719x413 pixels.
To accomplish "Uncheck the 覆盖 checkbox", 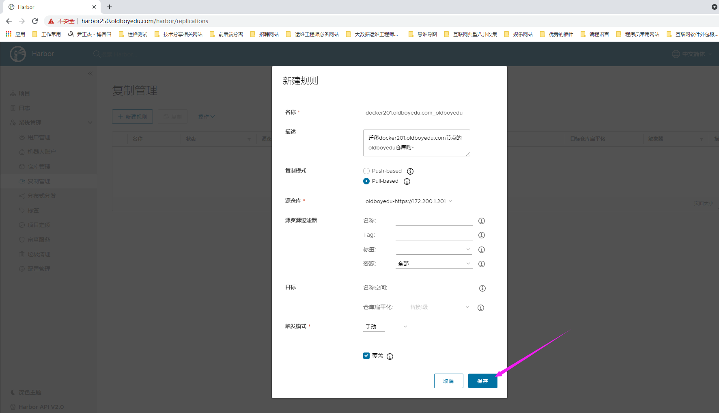I will click(x=366, y=356).
